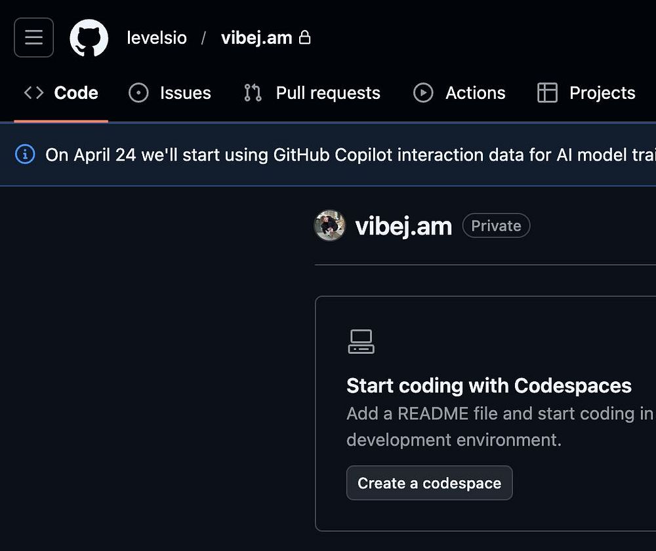Viewport: 656px width, 551px height.
Task: Click the Pull requests branch icon
Action: tap(253, 93)
